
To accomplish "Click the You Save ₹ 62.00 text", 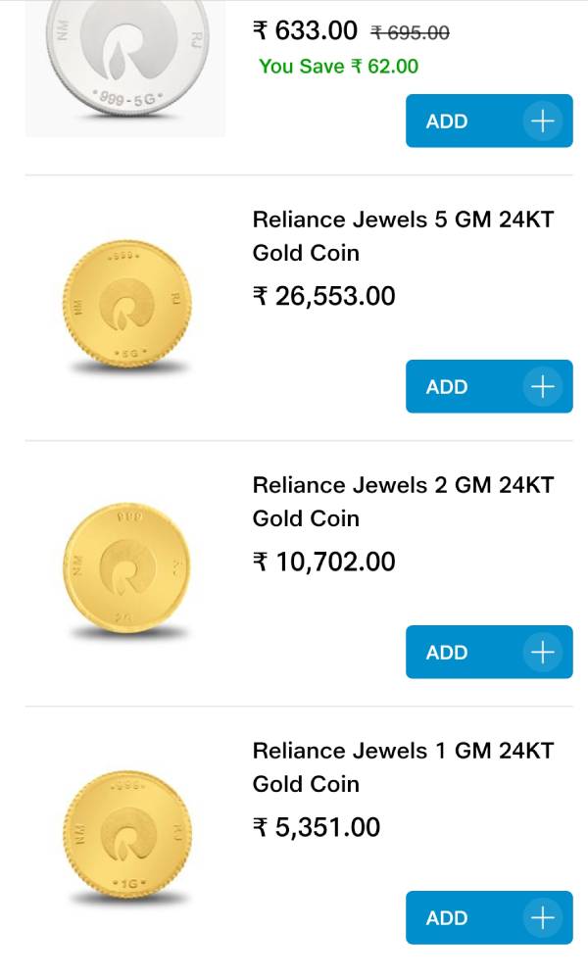I will 338,67.
